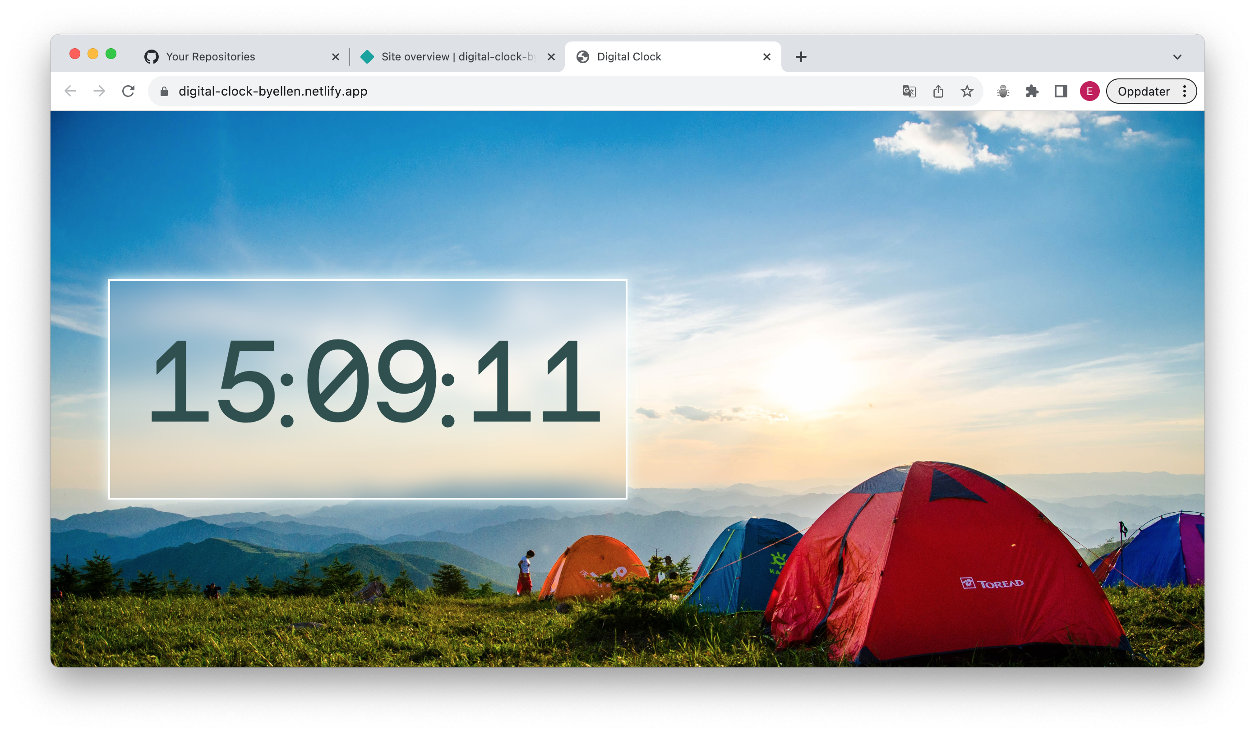Click the browser profile avatar icon

[x=1090, y=91]
